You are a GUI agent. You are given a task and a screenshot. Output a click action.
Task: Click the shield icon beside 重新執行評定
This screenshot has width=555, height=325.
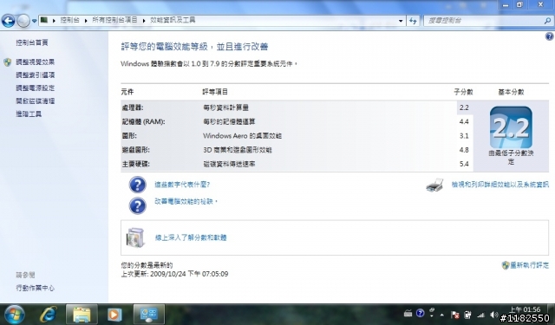pos(505,265)
